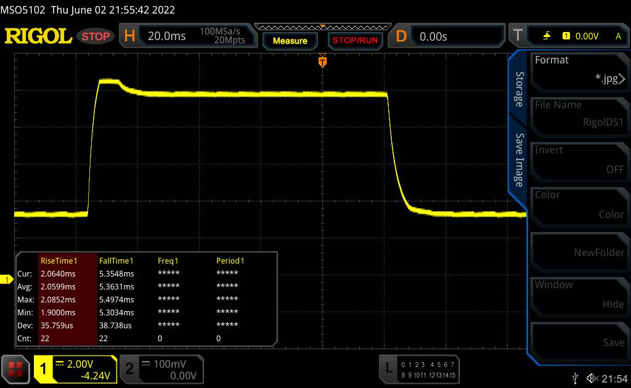631x388 pixels.
Task: Toggle the Invert OFF setting
Action: (x=579, y=160)
